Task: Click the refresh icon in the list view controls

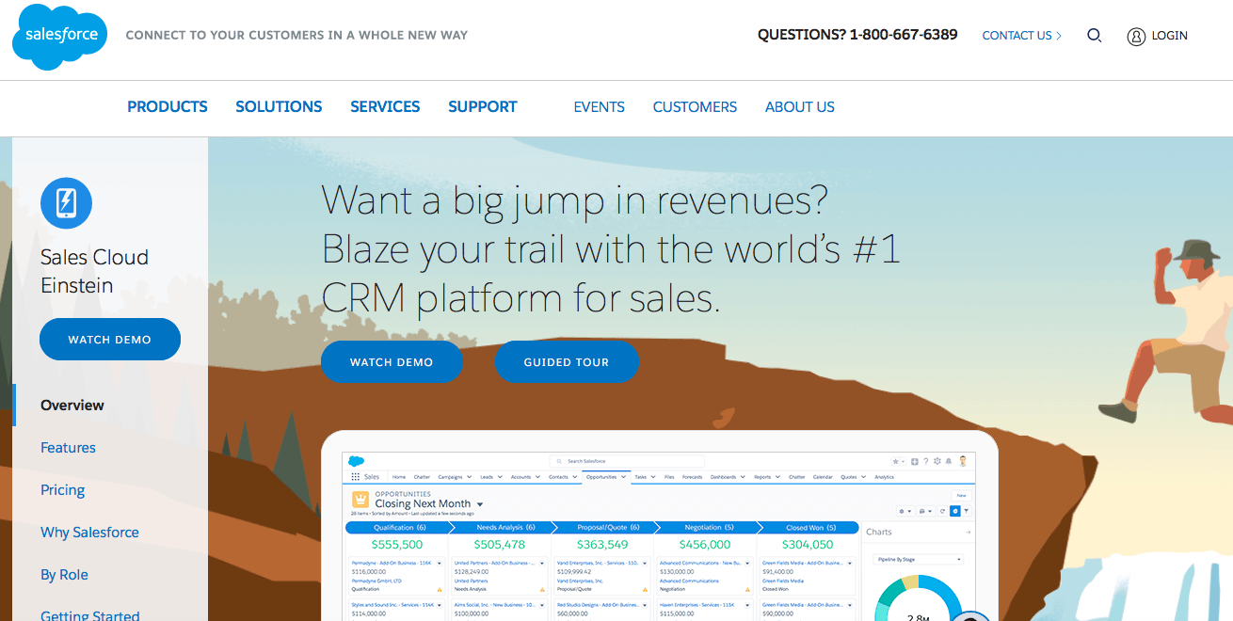Action: 942,511
